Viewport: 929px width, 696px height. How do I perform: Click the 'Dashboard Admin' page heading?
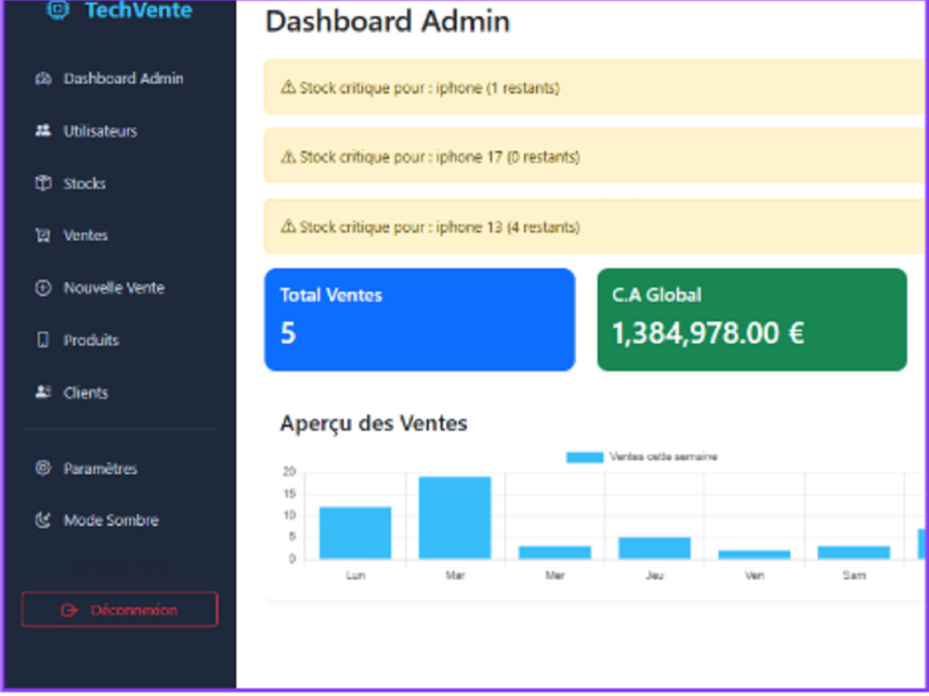387,21
